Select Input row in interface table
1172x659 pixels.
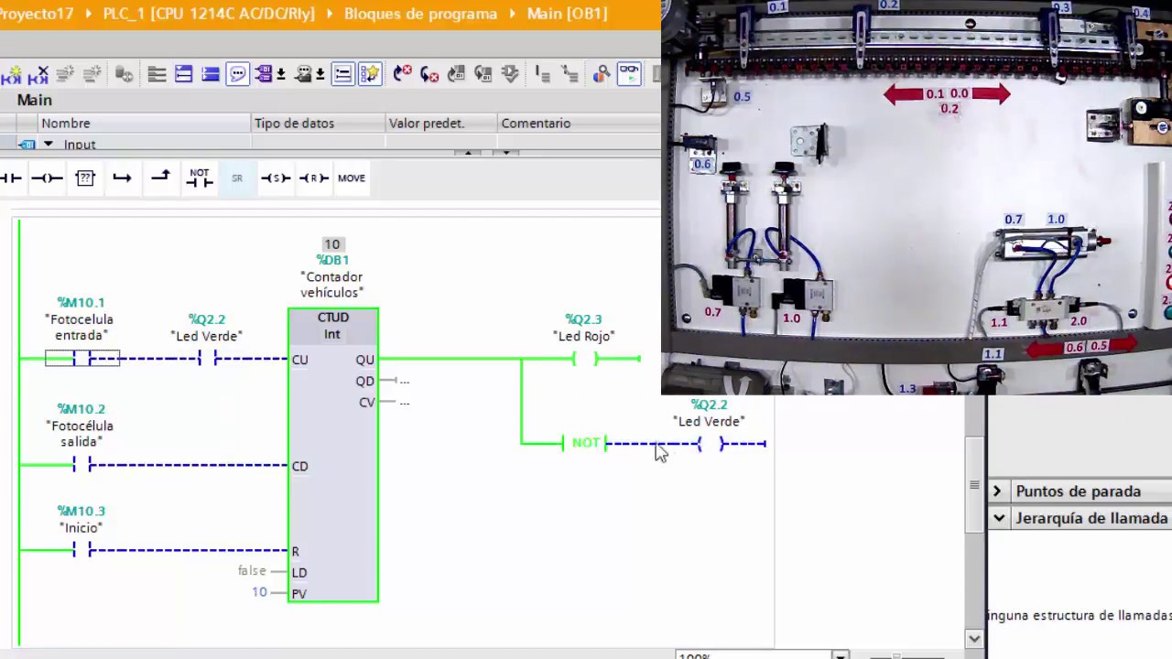330,144
